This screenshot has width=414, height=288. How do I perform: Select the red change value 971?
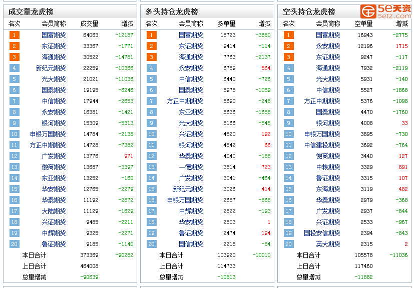point(129,156)
